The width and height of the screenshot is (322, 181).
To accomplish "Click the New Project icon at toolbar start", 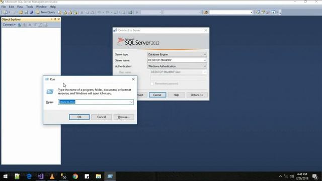I will point(5,12).
